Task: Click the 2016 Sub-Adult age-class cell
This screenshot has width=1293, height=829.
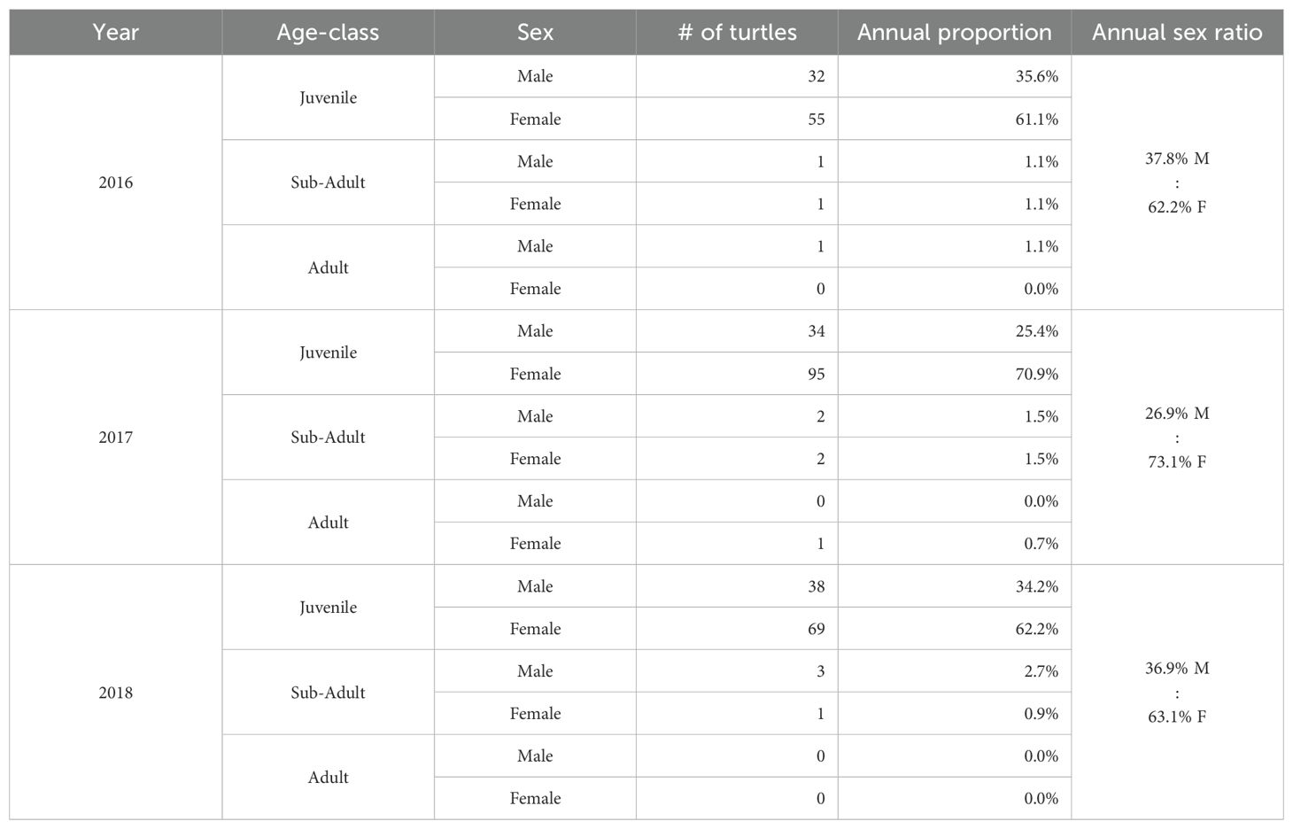Action: click(x=328, y=182)
